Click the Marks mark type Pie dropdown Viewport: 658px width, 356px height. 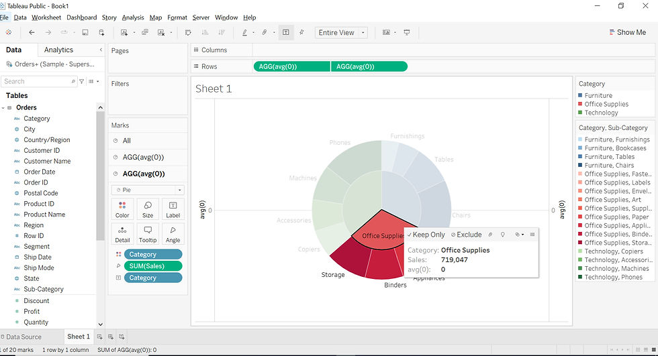[148, 190]
